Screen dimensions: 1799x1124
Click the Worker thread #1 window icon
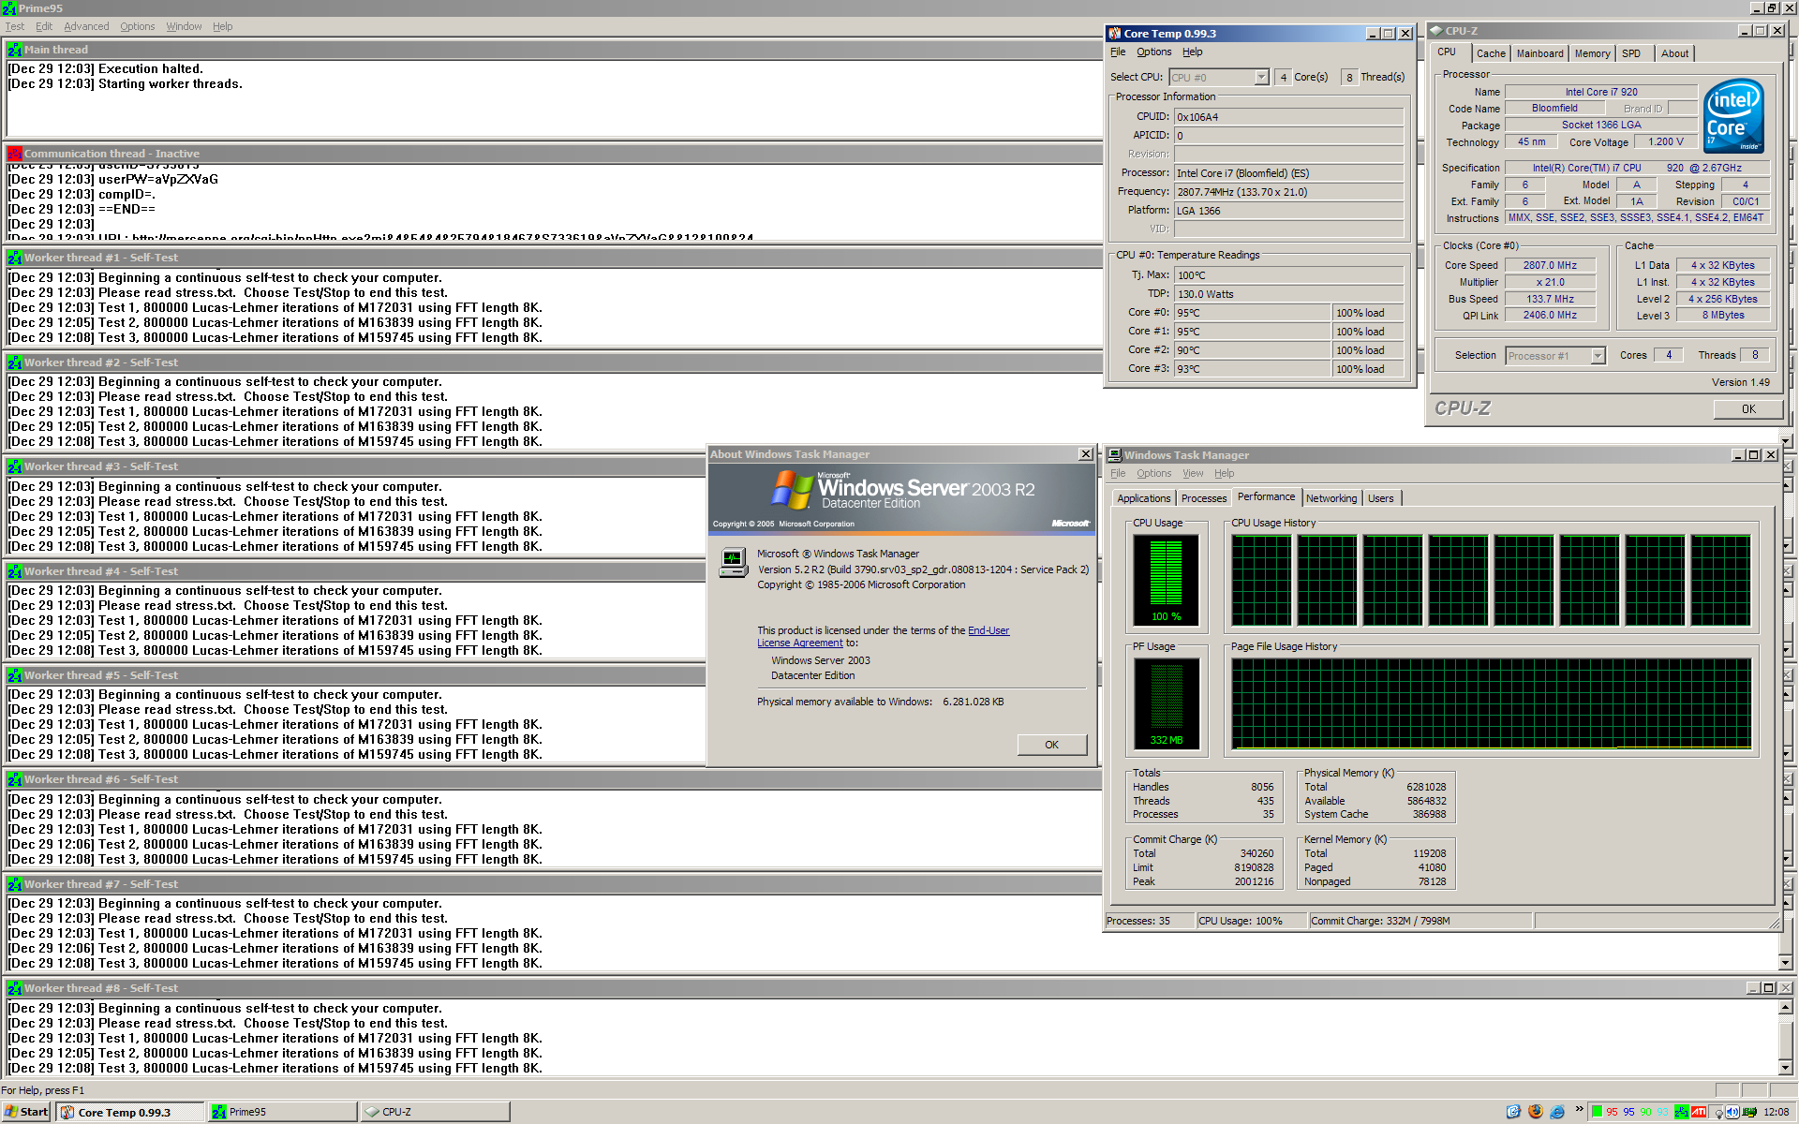click(14, 258)
